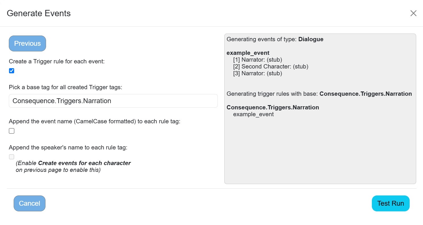
Task: Select the bold example_event heading in preview
Action: pos(248,53)
